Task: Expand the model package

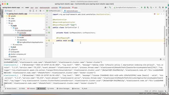Action: [16, 37]
